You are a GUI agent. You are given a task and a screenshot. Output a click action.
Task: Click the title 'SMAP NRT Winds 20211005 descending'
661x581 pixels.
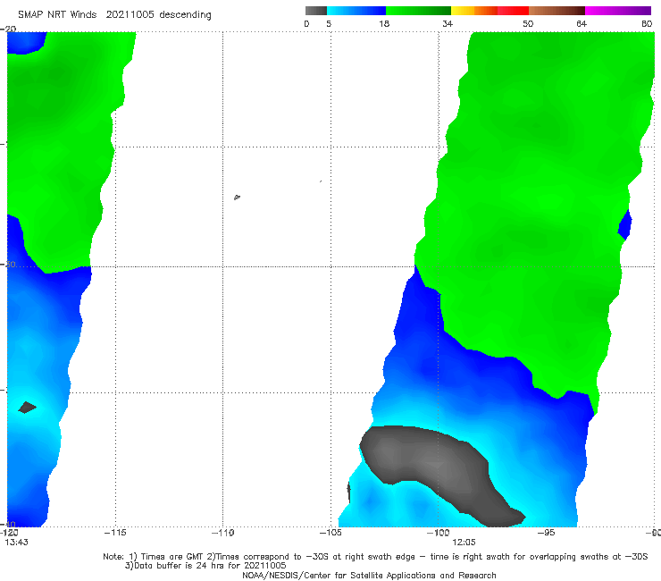pyautogui.click(x=114, y=14)
